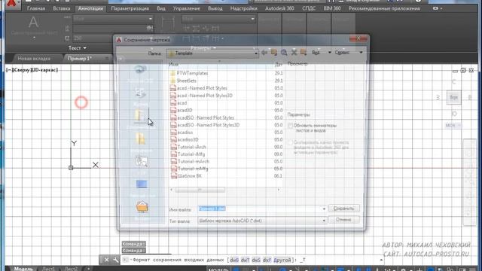Select the Шаблон ВК template file
The height and width of the screenshot is (271, 482).
(x=189, y=176)
